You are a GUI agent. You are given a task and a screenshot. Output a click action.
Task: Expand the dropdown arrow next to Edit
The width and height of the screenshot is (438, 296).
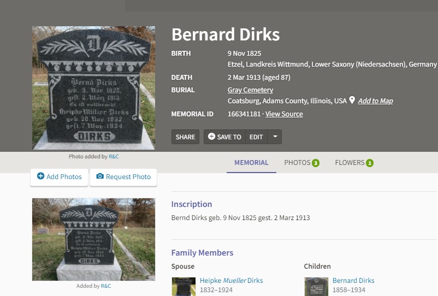275,137
